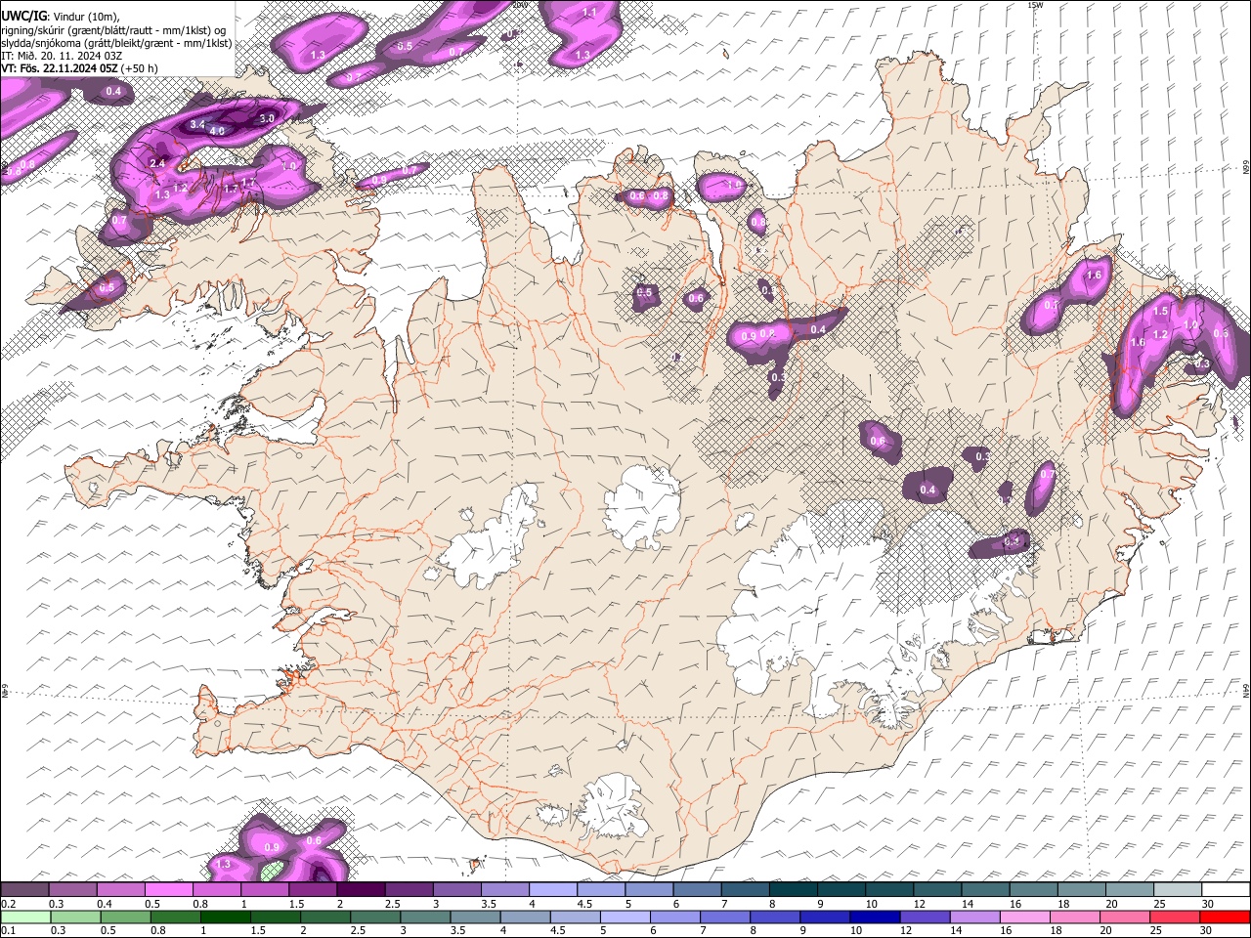Image resolution: width=1251 pixels, height=938 pixels.
Task: Click the white 30 snow legend swatch
Action: click(x=1226, y=889)
